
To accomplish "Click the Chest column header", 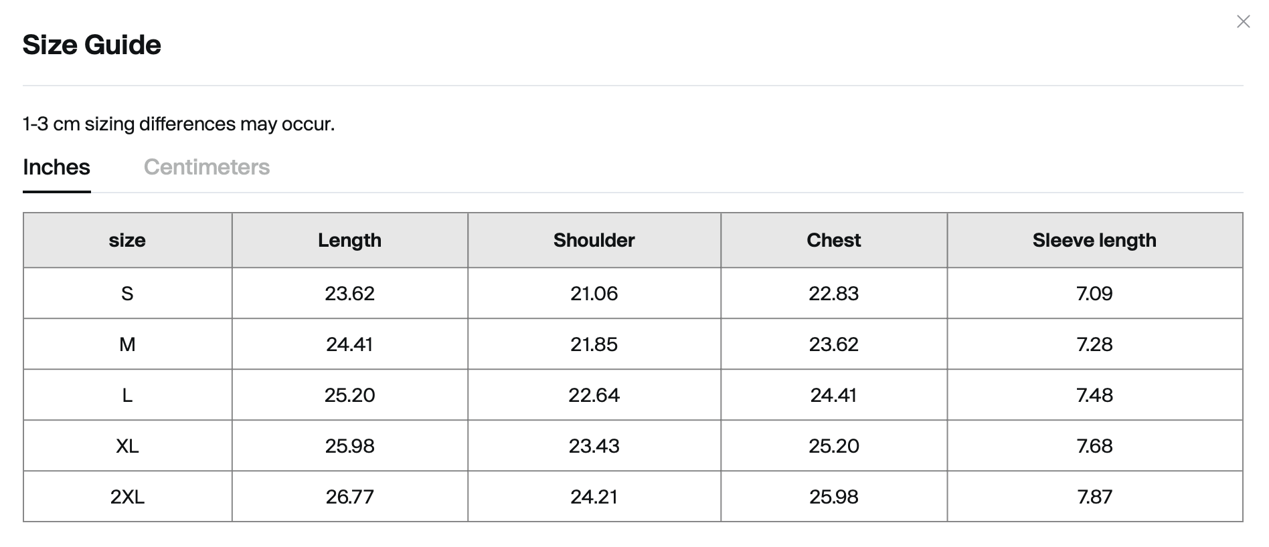I will point(834,241).
